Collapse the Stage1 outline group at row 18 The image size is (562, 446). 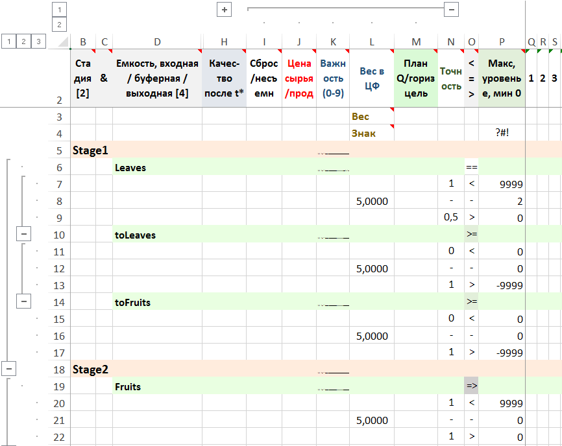pyautogui.click(x=9, y=369)
